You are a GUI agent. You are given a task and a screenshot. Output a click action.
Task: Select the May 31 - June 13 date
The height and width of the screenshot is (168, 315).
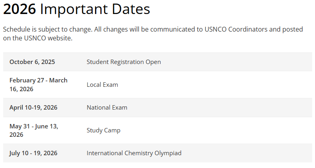pos(34,130)
